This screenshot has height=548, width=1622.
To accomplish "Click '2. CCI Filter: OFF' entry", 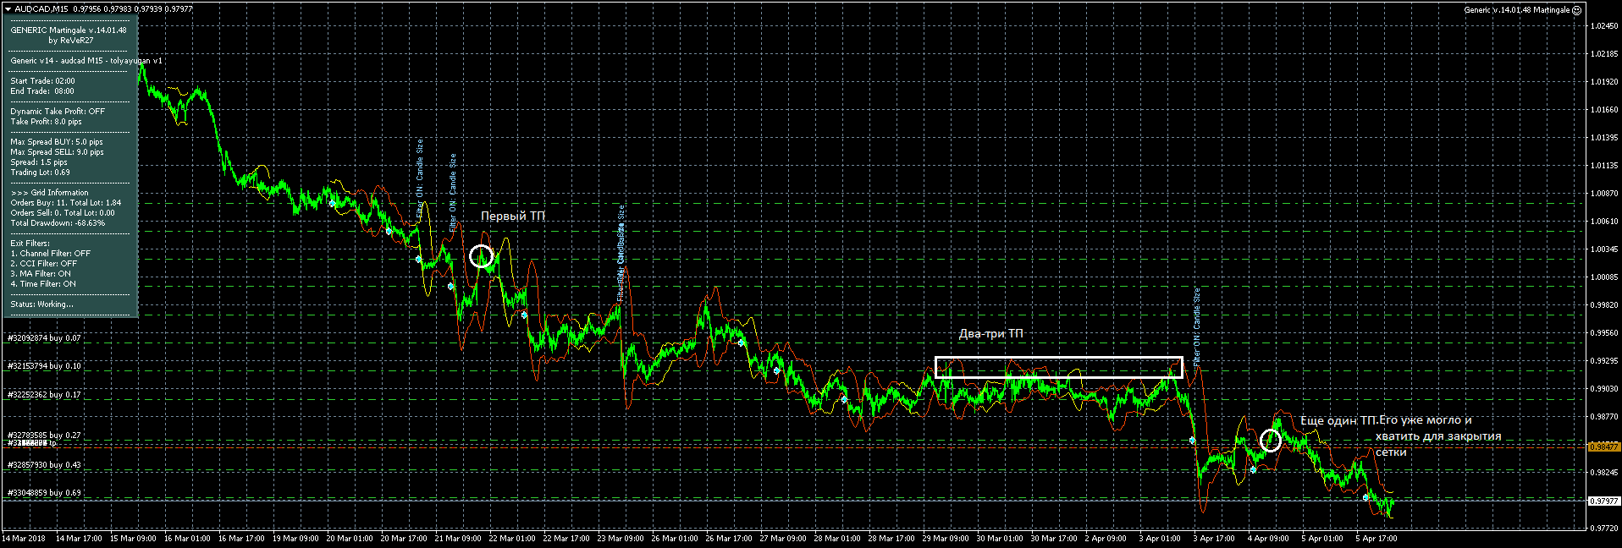I will tap(44, 264).
